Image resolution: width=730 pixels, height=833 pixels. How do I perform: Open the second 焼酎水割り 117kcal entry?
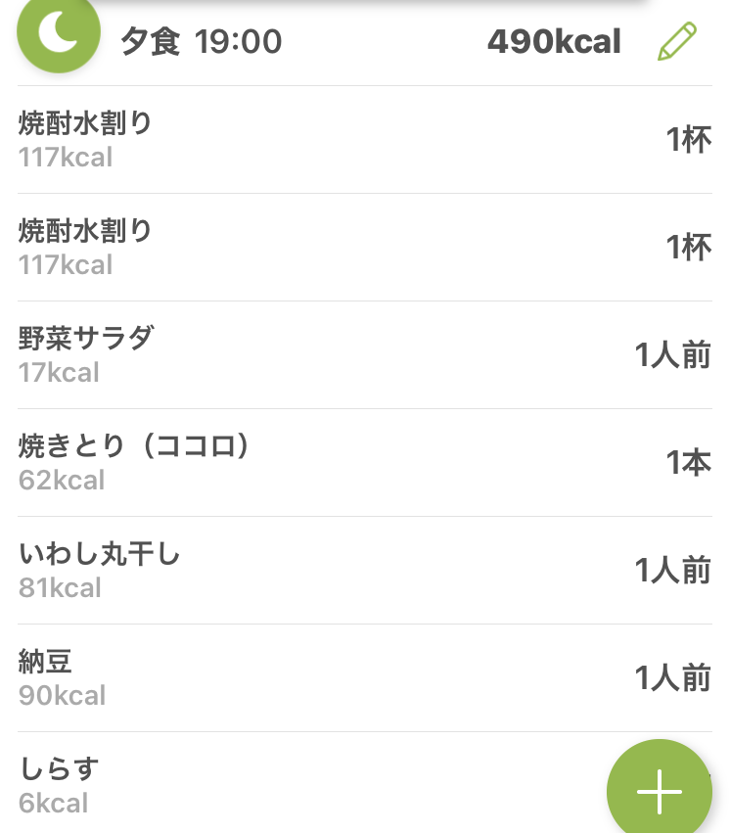point(365,248)
